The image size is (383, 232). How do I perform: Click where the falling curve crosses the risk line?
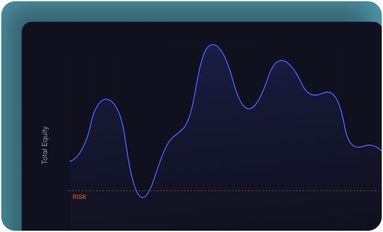tap(136, 191)
